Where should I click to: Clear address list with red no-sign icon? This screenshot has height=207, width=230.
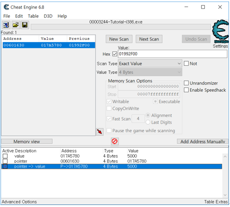(114, 141)
